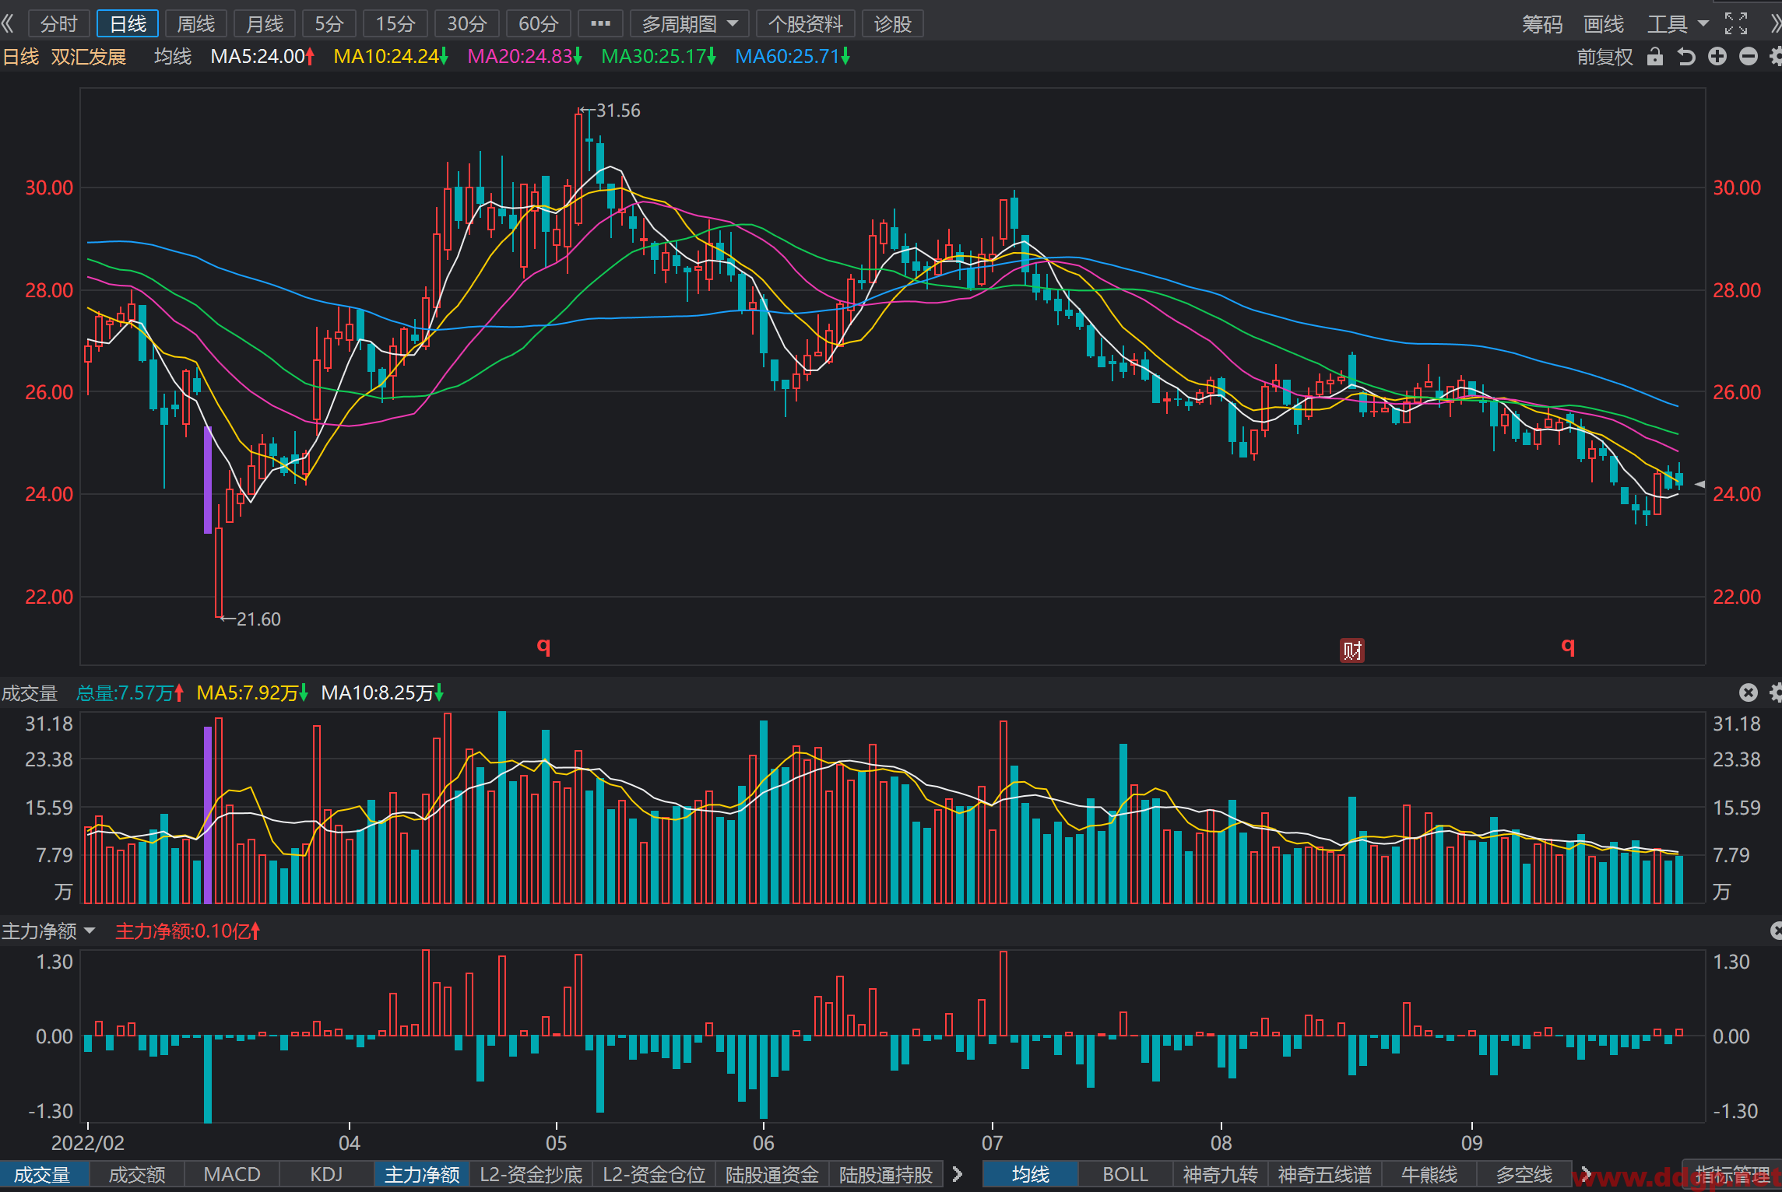
Task: Close the 成交量 volume indicator panel
Action: [x=1749, y=692]
